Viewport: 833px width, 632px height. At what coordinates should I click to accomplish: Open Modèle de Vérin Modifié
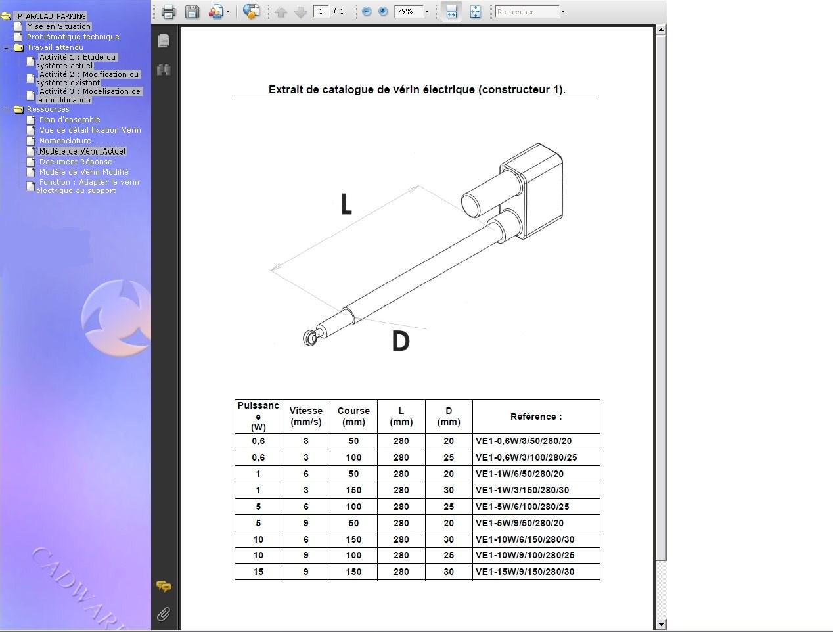coord(83,172)
